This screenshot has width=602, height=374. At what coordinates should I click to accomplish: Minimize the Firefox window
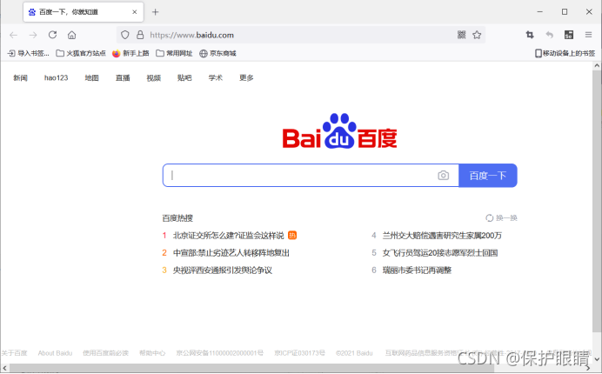[540, 12]
